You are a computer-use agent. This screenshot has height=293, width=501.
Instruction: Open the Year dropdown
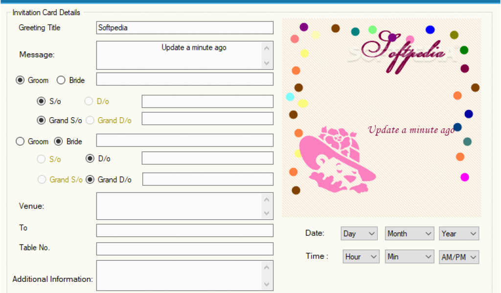coord(458,233)
